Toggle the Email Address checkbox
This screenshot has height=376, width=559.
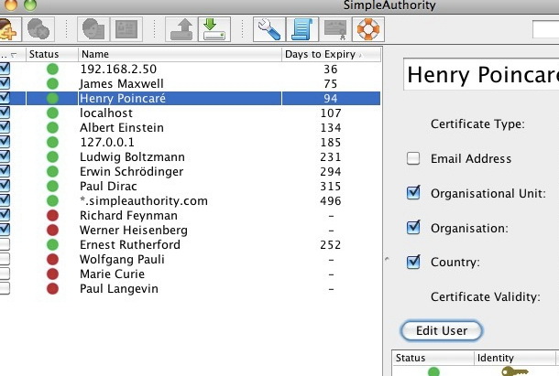click(x=413, y=158)
